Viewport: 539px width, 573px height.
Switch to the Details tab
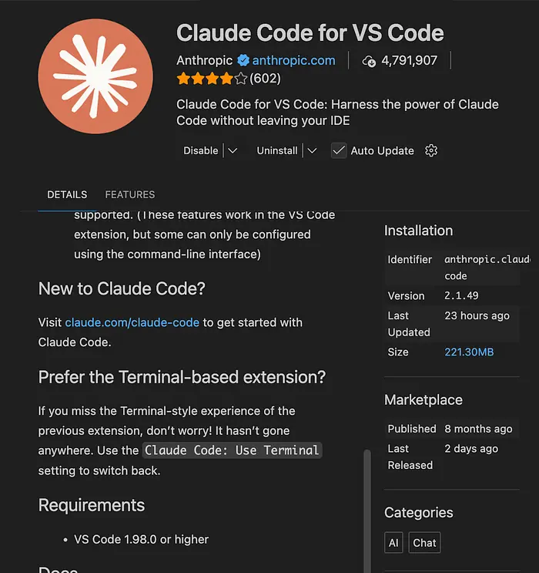pos(67,194)
